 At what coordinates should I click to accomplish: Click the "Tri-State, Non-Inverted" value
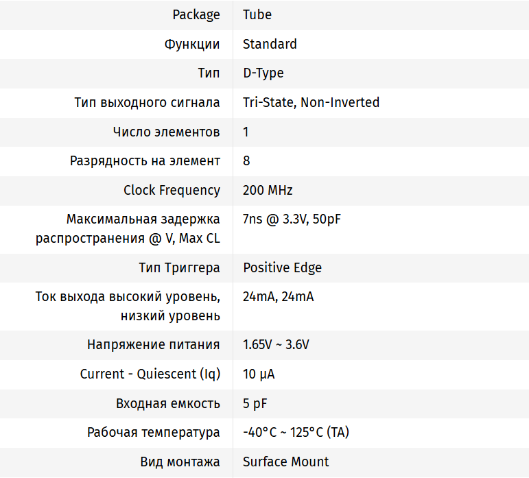pos(311,103)
